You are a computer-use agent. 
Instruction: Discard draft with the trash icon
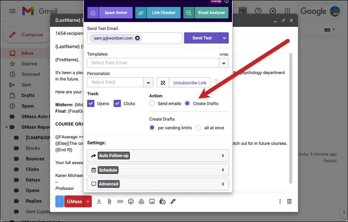click(x=289, y=201)
